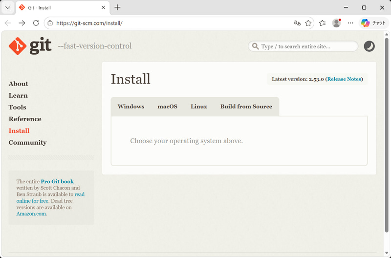The image size is (391, 258).
Task: Open browser settings and more menu
Action: point(350,23)
